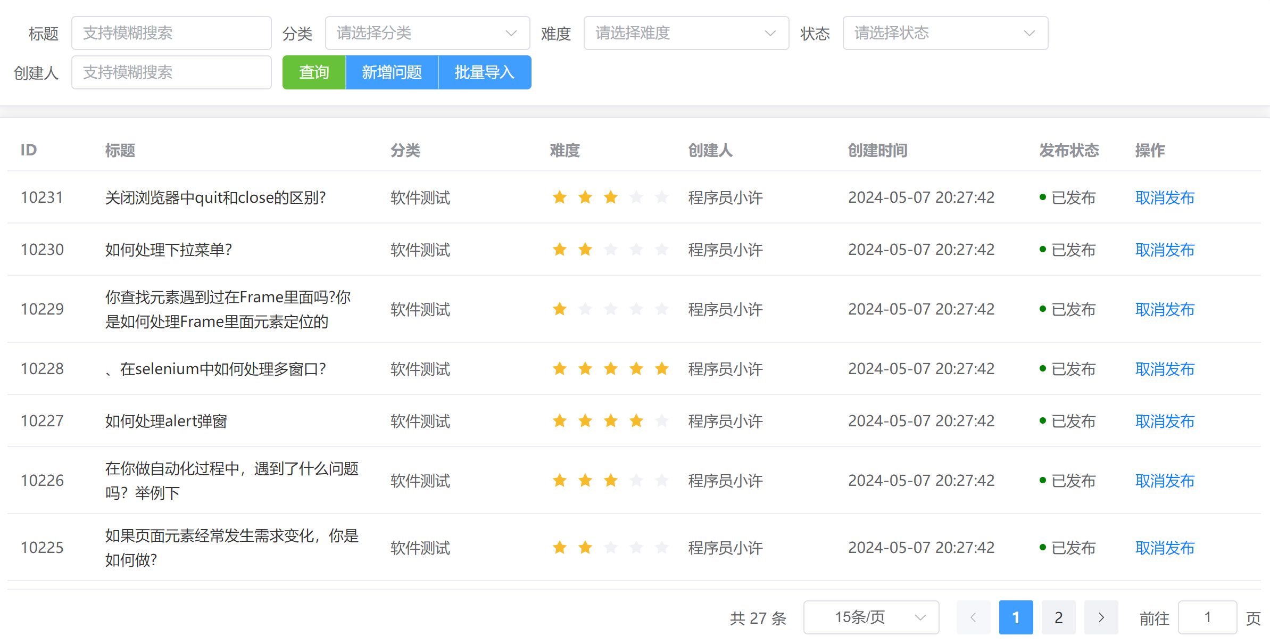
Task: Click the fifth star in row 10227
Action: 661,421
